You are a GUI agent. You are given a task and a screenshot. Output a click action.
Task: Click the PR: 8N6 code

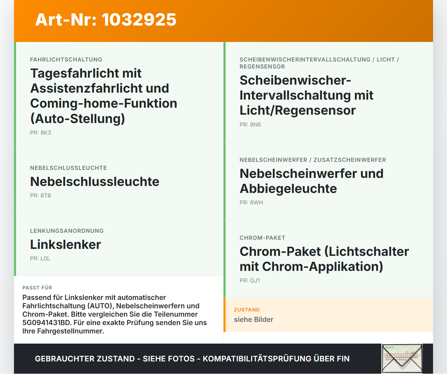[x=250, y=124]
